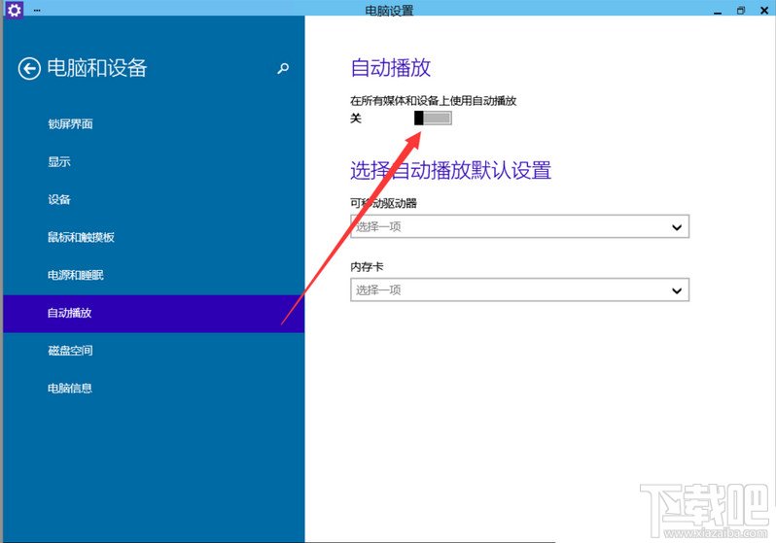Open 磁盘空间 settings
Screen dimensions: 776x543
(x=70, y=351)
